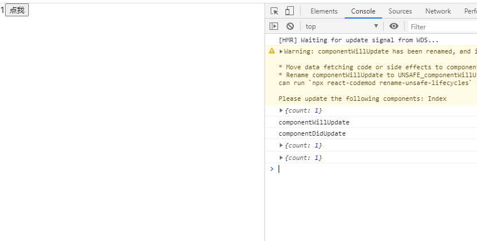Create a live expression via eye icon
This screenshot has width=477, height=241.
pos(394,26)
